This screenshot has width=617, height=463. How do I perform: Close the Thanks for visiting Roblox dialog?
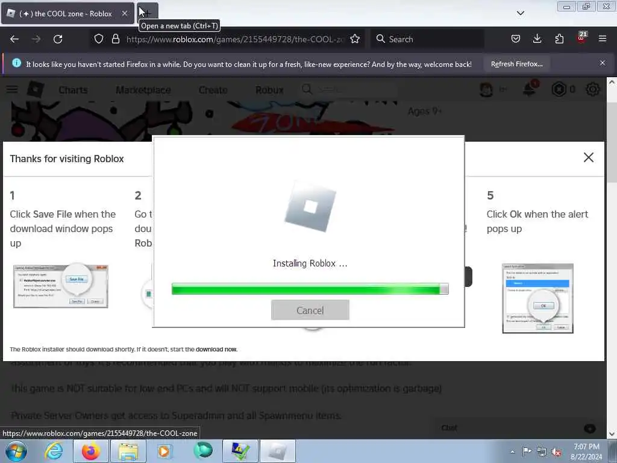click(x=588, y=157)
